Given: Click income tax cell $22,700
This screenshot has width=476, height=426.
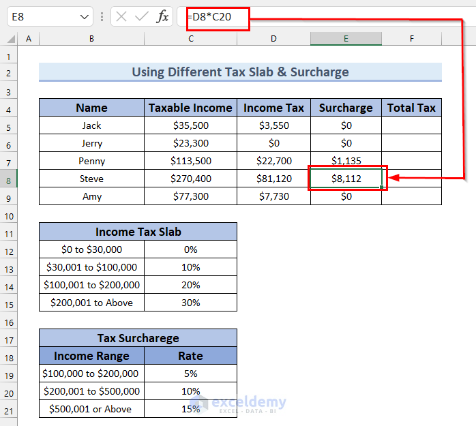Looking at the screenshot, I should (273, 161).
